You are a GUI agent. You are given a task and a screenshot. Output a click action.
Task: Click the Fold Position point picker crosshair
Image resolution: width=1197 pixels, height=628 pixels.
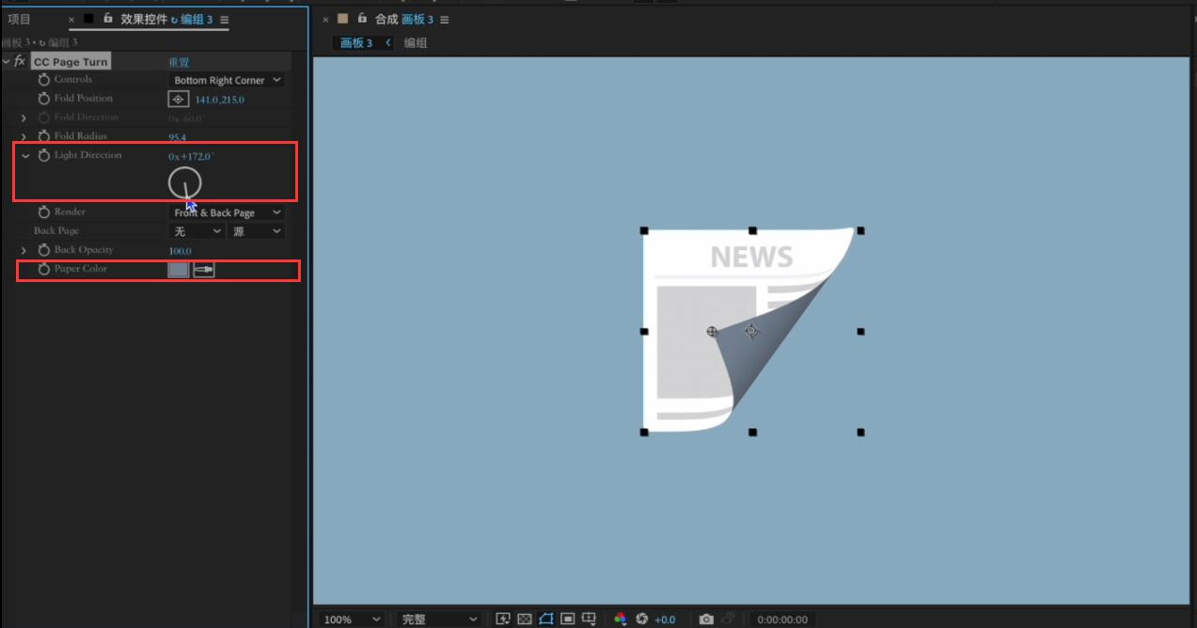pyautogui.click(x=178, y=99)
